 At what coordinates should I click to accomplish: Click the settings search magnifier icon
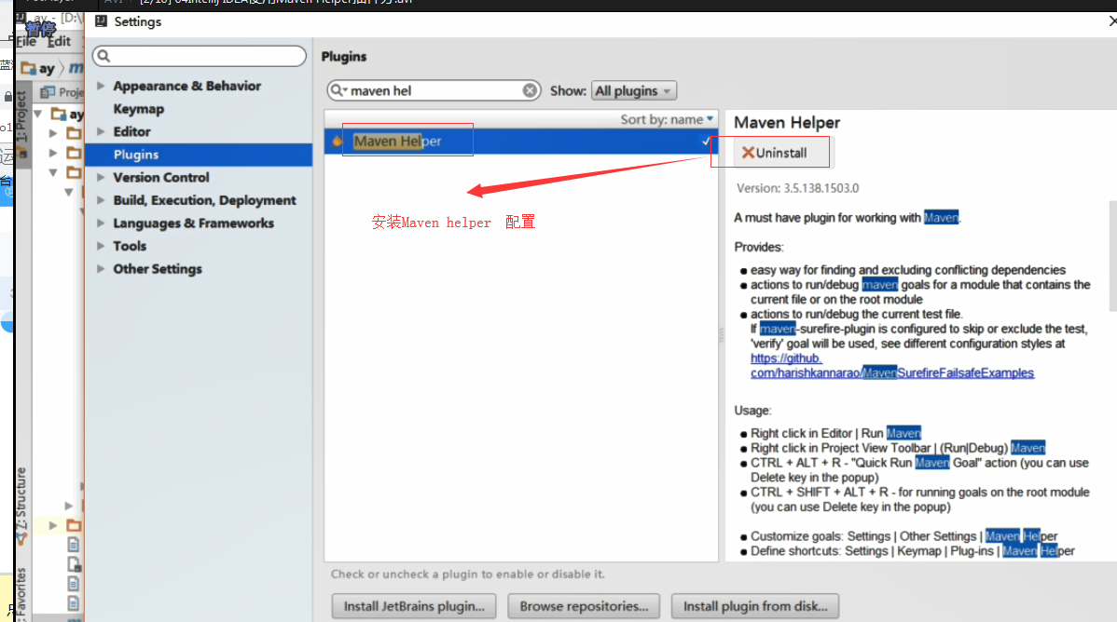[104, 56]
